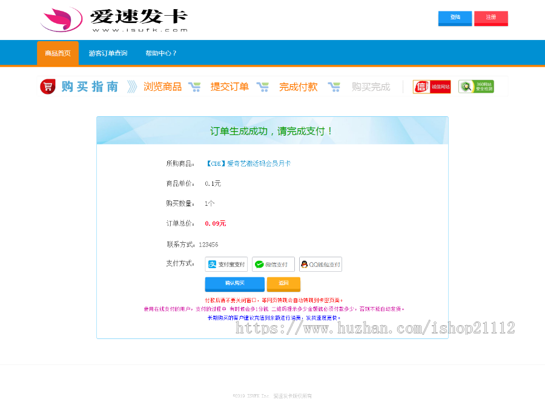Open the 爱奇艺激活码会员月卡 product link

(x=248, y=163)
